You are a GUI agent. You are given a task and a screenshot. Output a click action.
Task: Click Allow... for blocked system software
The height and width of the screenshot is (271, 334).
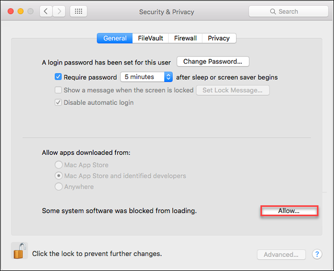pyautogui.click(x=289, y=211)
